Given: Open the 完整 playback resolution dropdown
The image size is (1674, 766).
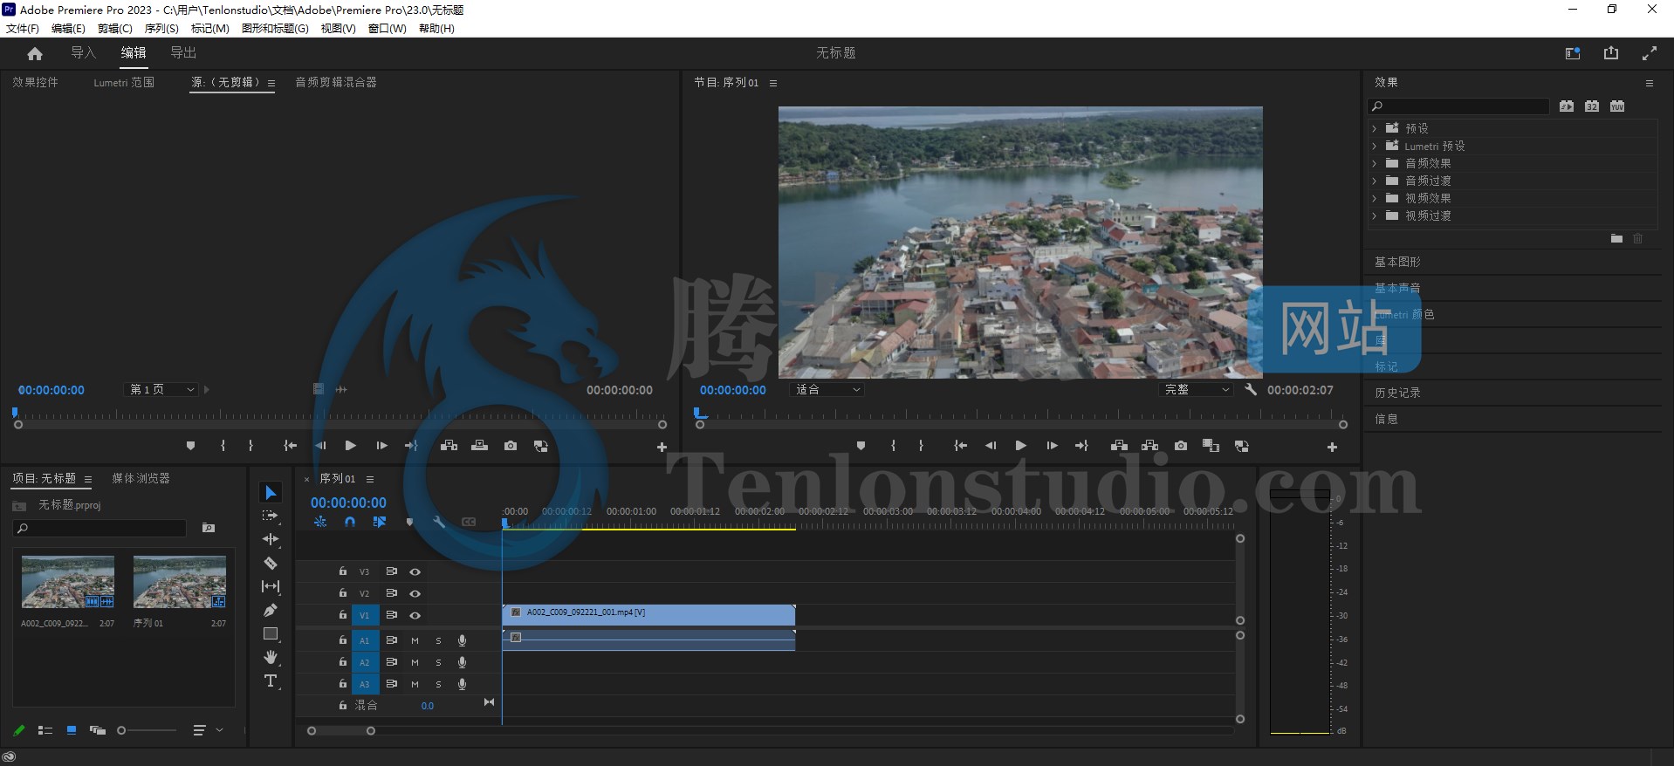Looking at the screenshot, I should (x=1196, y=390).
